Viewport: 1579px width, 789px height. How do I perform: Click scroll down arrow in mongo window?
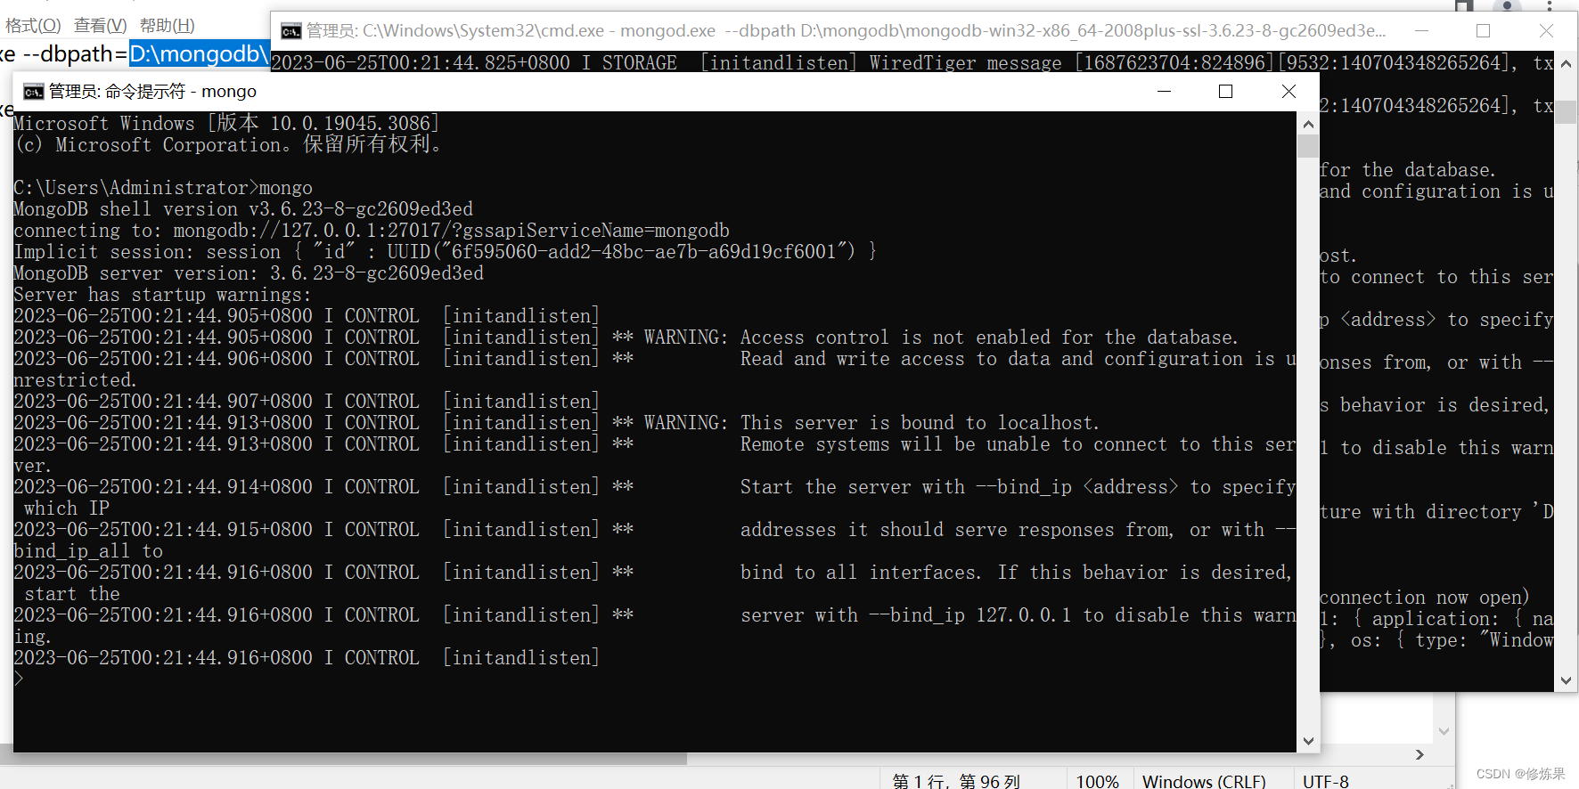1308,741
